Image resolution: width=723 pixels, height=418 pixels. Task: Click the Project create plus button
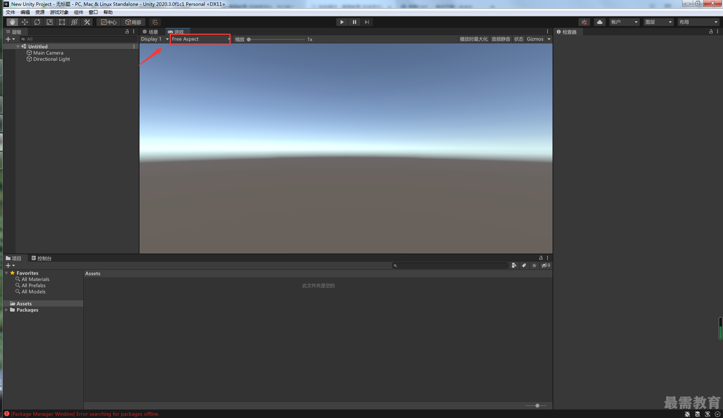pyautogui.click(x=10, y=266)
